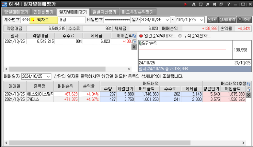Click the window copy icon in title bar
This screenshot has height=147, width=253.
tap(221, 4)
